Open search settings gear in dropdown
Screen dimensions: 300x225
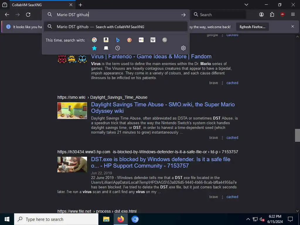click(x=183, y=48)
